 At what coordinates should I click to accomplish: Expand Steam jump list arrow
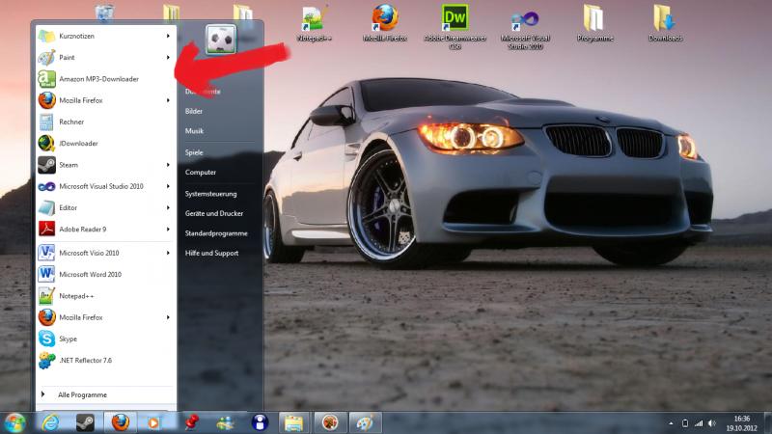[168, 165]
